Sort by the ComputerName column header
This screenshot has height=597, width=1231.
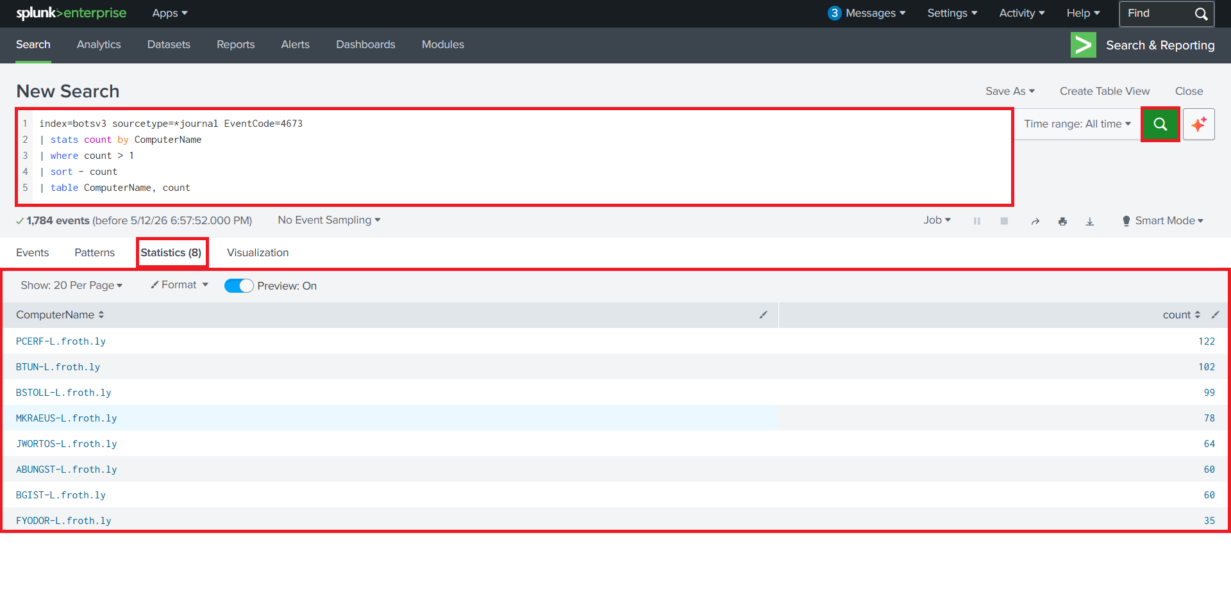60,315
